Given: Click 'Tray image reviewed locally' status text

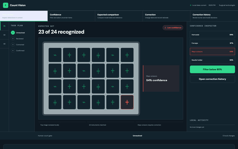Looking at the screenshot, I should (50, 125).
